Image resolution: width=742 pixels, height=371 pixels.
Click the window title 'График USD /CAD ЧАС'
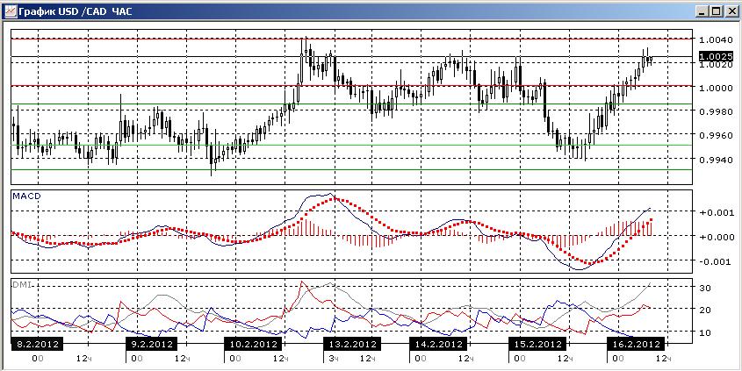pyautogui.click(x=76, y=11)
